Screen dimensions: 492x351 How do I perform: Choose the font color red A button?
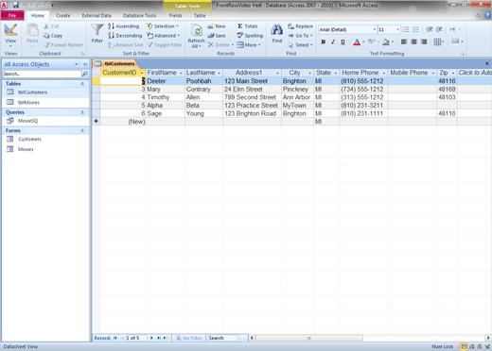[357, 42]
